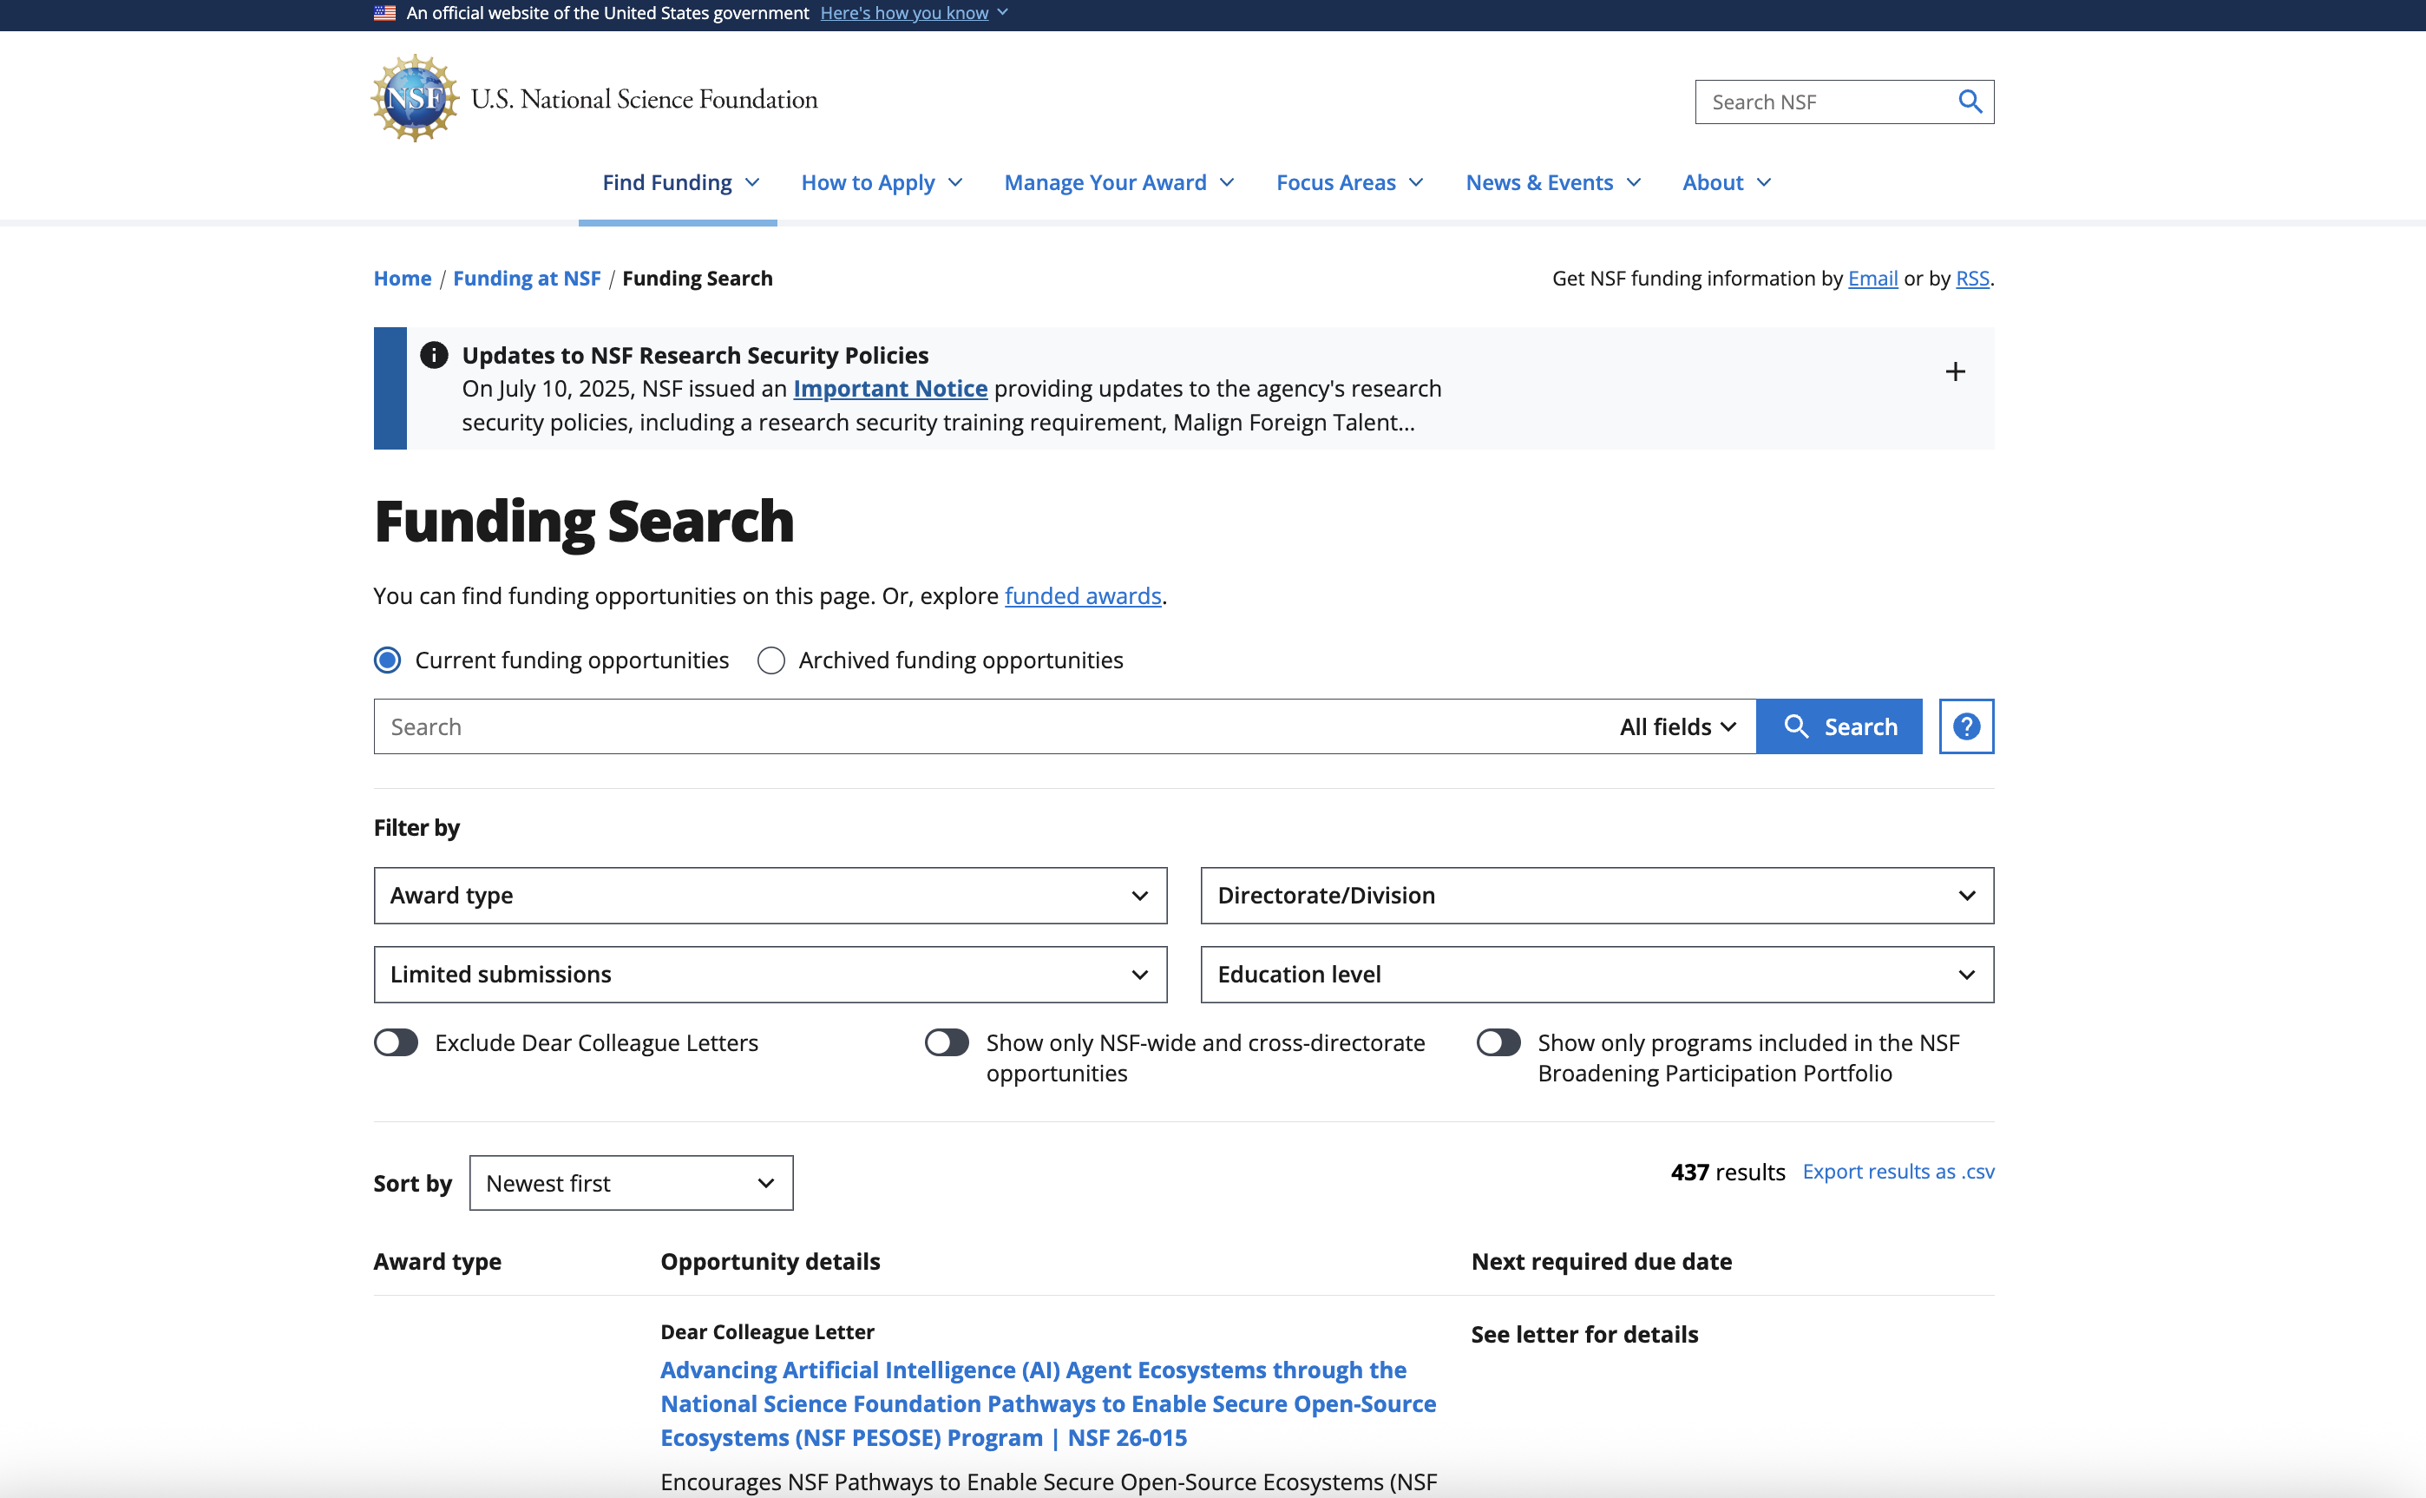This screenshot has height=1498, width=2426.
Task: Click the 437 results count text
Action: pyautogui.click(x=1728, y=1172)
